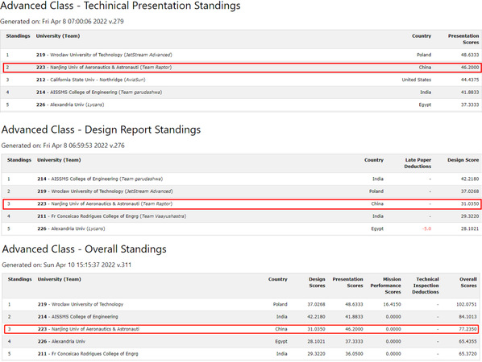Click 'United States' country cell
Screen dimensions: 482x362
(417, 80)
